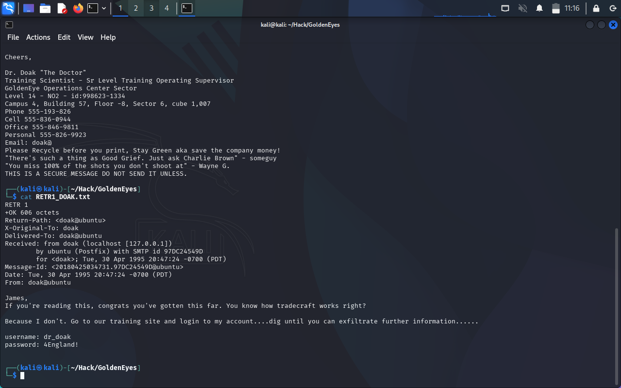
Task: Click 'GoldenEye Operations Center Sector' text
Action: coord(71,88)
